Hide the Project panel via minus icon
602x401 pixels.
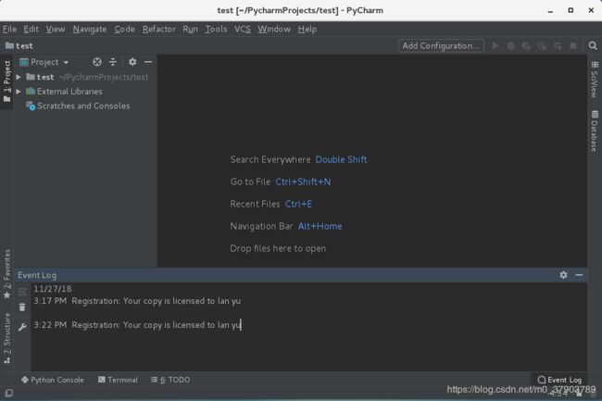click(x=148, y=62)
